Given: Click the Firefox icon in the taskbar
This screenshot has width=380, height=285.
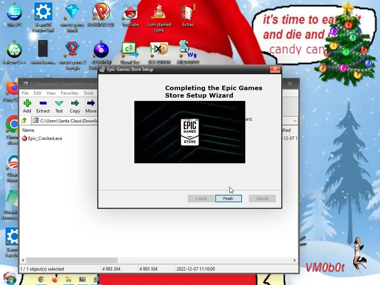Looking at the screenshot, I should point(55,279).
